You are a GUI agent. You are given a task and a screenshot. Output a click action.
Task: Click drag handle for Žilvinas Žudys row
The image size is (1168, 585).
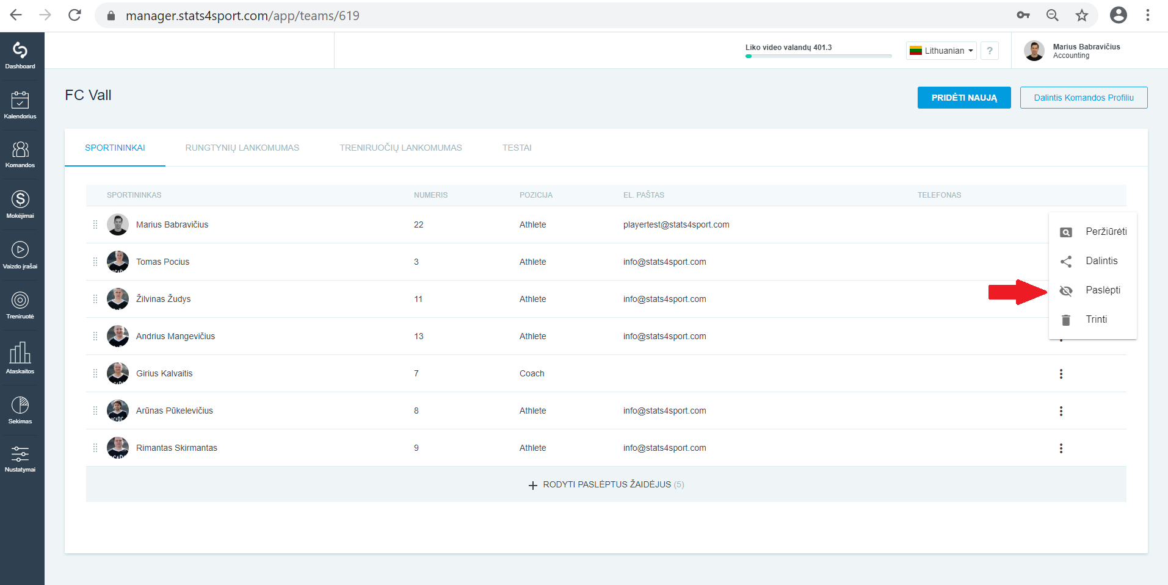(x=95, y=299)
